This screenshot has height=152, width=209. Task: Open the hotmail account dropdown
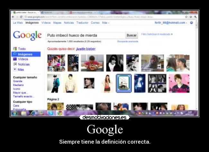click(x=171, y=23)
